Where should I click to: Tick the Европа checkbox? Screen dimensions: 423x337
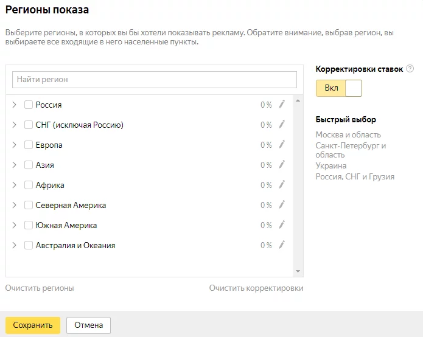29,145
